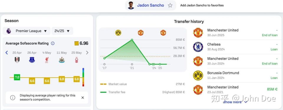Go to next matches with right arrow
The height and width of the screenshot is (110, 283).
(x=87, y=52)
